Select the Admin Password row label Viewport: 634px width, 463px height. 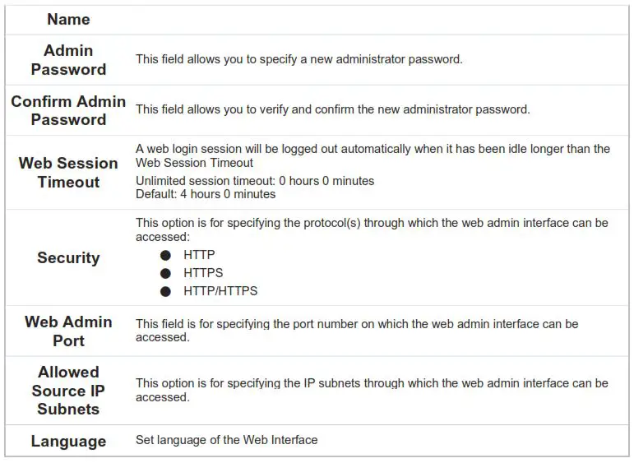point(68,60)
